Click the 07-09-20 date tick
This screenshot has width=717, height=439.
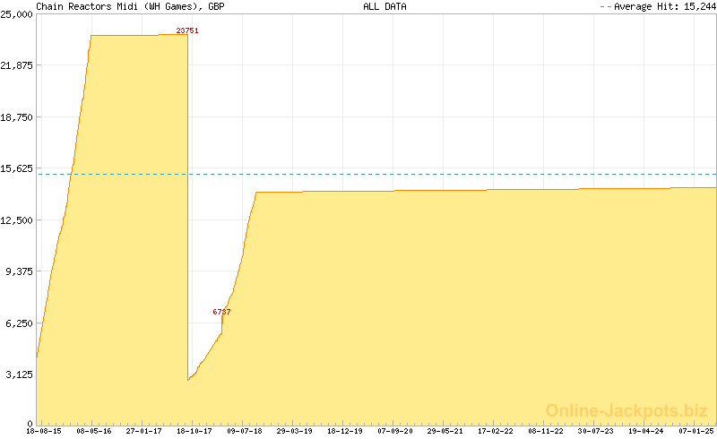pyautogui.click(x=395, y=432)
